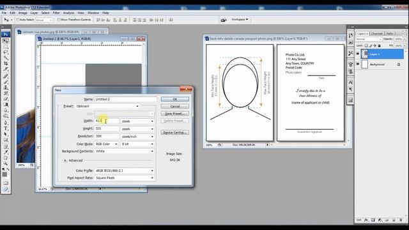Click the lock transparent pixels icon
Image resolution: width=409 pixels, height=230 pixels.
[366, 45]
